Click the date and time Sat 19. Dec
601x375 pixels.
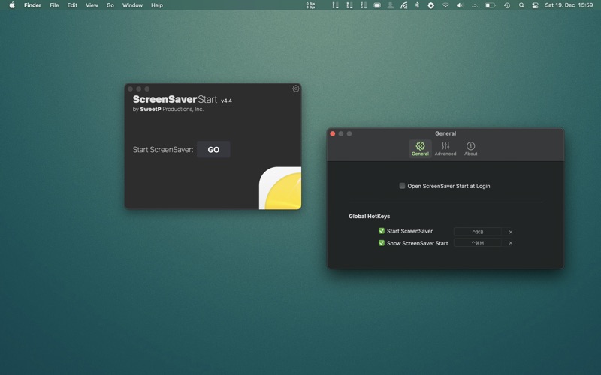[569, 5]
